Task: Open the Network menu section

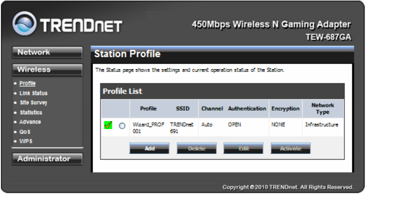Action: (x=47, y=52)
